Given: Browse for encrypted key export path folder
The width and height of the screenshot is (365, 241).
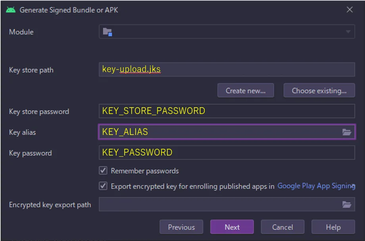Looking at the screenshot, I should (x=347, y=205).
